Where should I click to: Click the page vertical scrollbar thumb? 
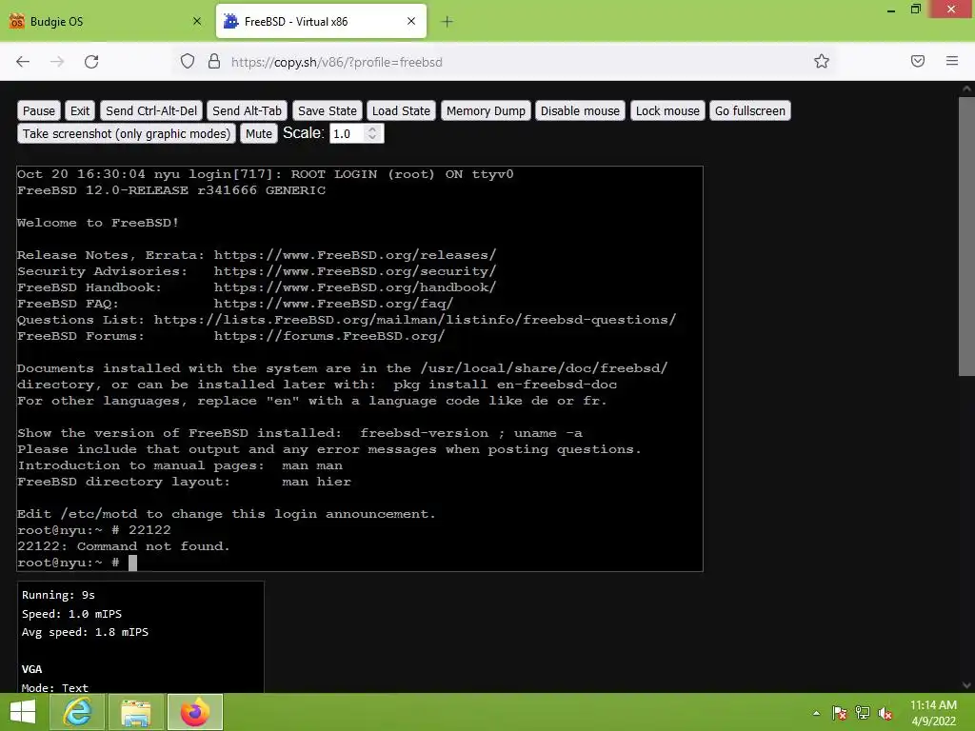point(966,236)
